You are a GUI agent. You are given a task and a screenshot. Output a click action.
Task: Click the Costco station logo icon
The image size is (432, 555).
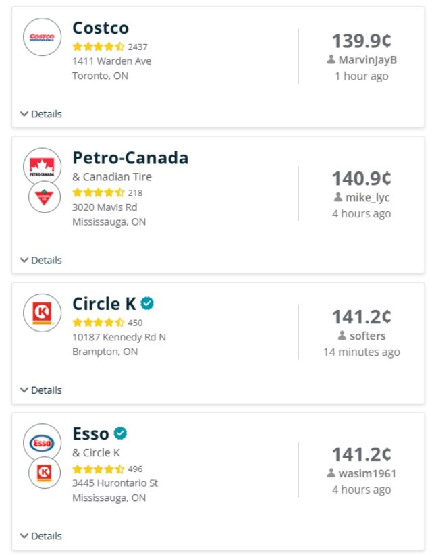point(43,37)
